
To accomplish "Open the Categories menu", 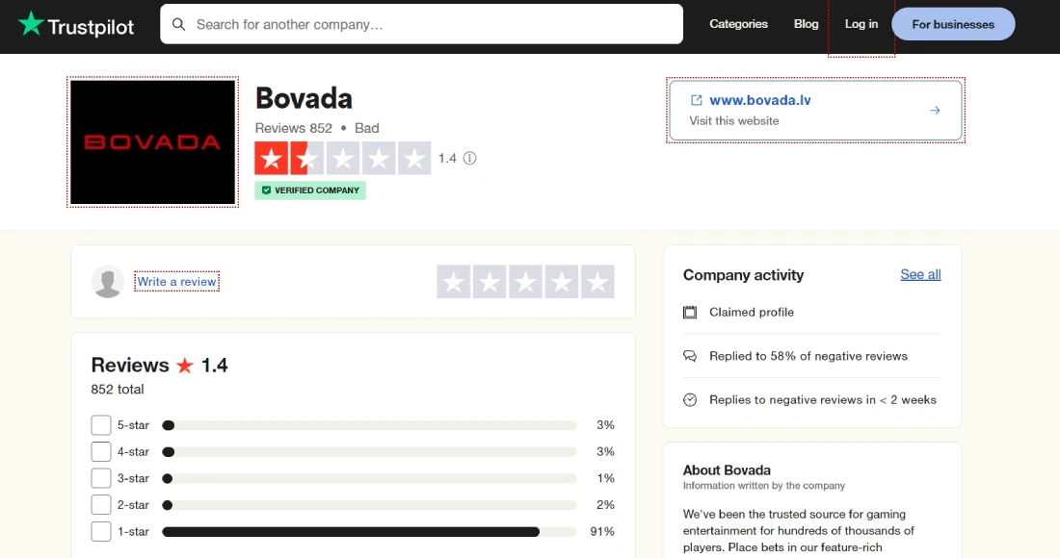I will (738, 24).
